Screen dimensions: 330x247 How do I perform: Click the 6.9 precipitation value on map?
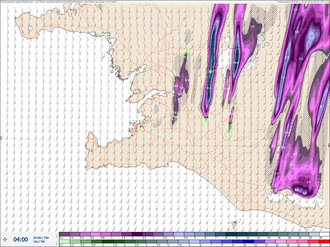click(x=287, y=57)
